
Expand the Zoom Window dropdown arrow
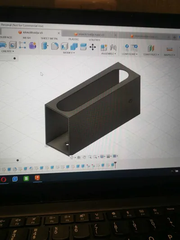pyautogui.click(x=99, y=157)
